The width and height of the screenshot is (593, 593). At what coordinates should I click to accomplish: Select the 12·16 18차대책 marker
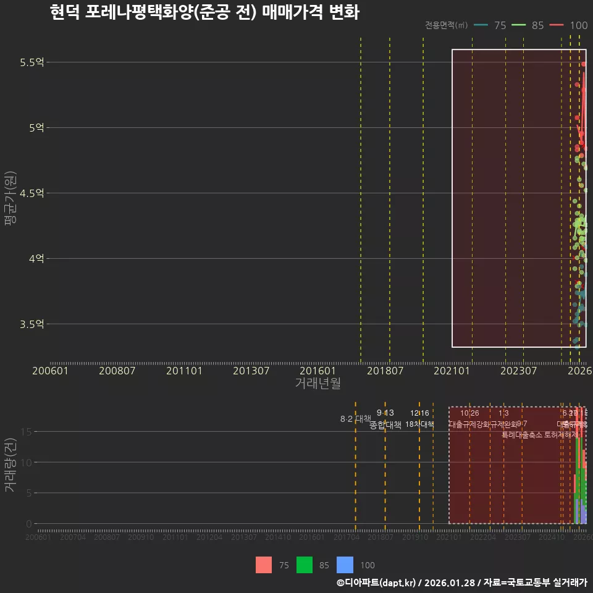click(418, 420)
